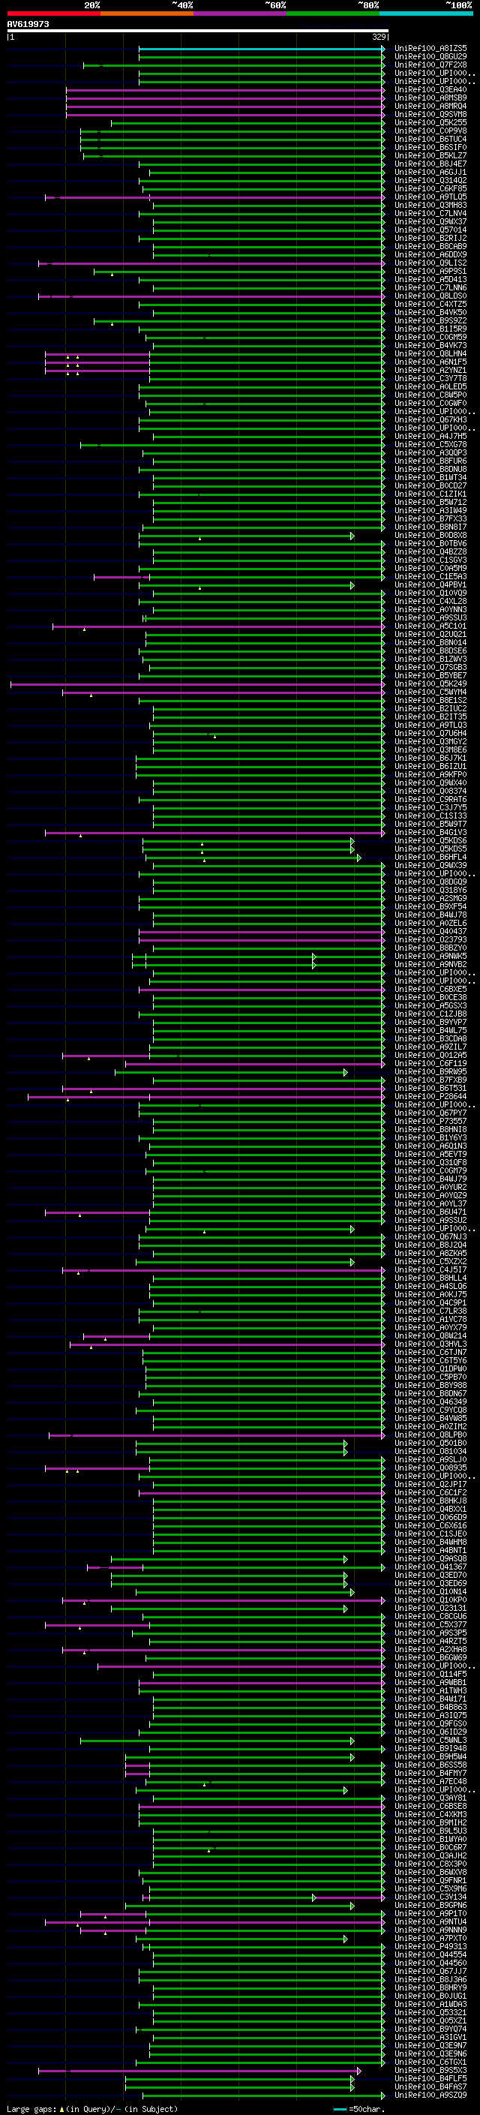
Task: Click hit label UniRef100_C6BXE5
Action: [430, 990]
